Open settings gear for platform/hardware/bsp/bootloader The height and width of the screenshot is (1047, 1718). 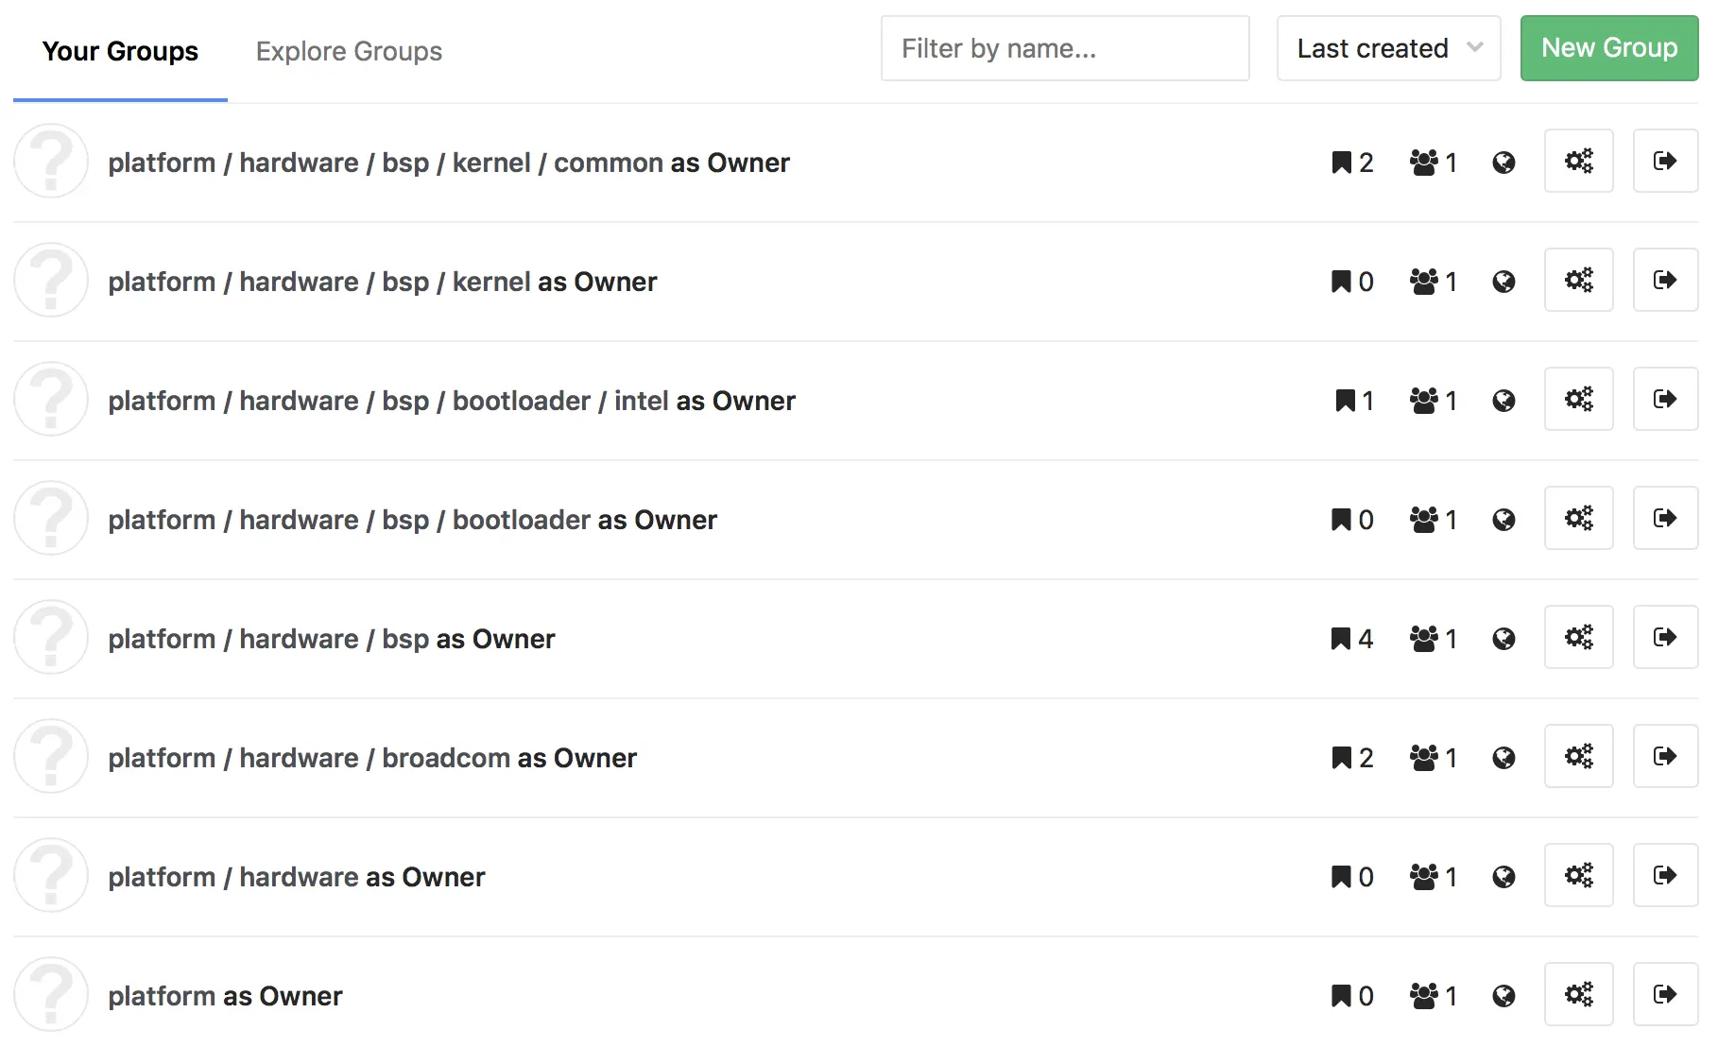(1578, 518)
